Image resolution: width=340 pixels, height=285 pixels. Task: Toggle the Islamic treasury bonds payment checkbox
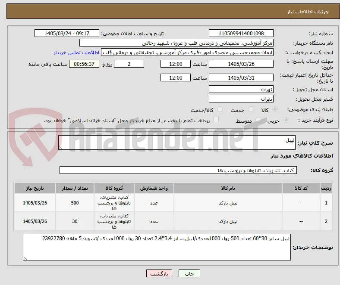(x=216, y=120)
